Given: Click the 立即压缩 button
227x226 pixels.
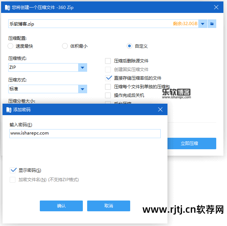Looking at the screenshot, I should 191,143.
